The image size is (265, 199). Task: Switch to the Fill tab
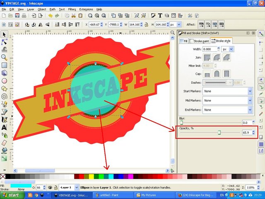pyautogui.click(x=184, y=41)
